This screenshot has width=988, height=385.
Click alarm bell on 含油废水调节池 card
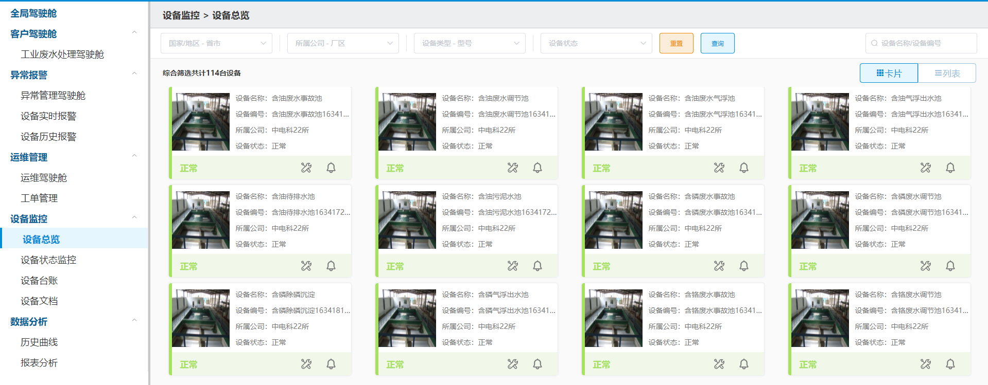pos(538,168)
